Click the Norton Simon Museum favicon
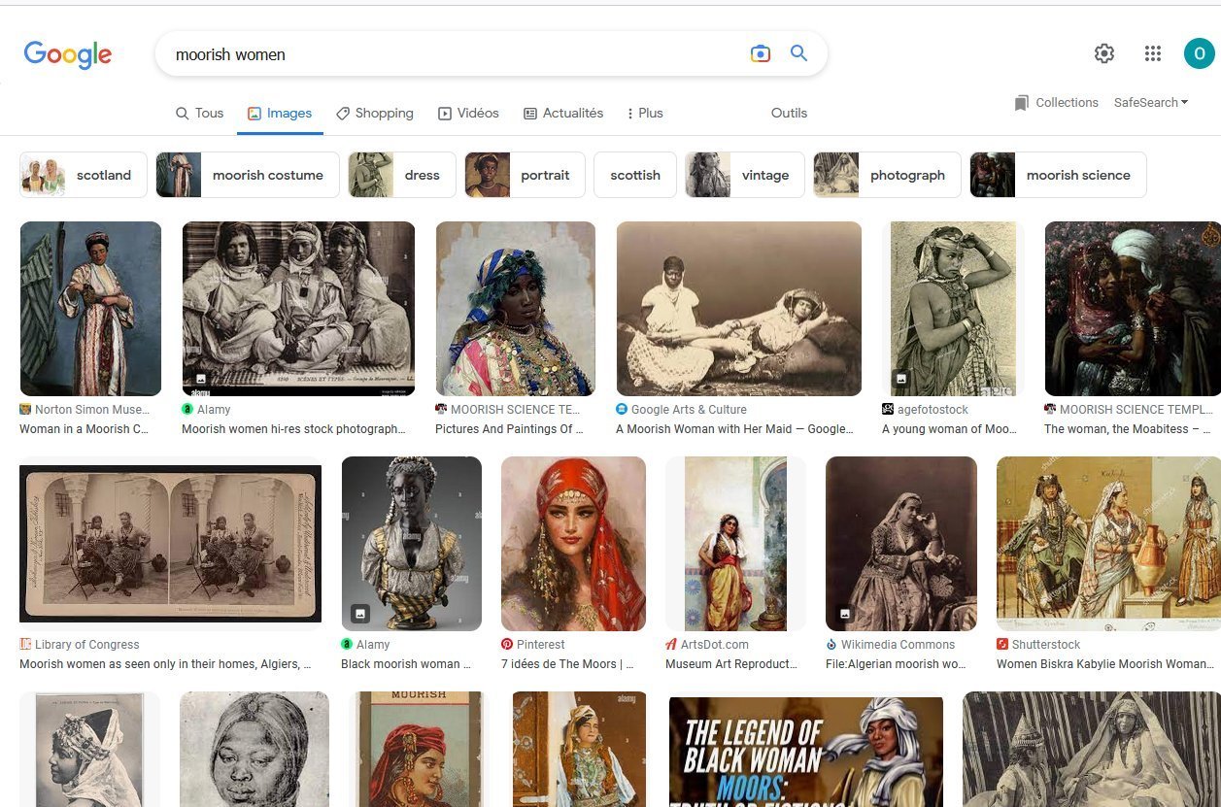Screen dimensions: 1221x807 pos(25,410)
